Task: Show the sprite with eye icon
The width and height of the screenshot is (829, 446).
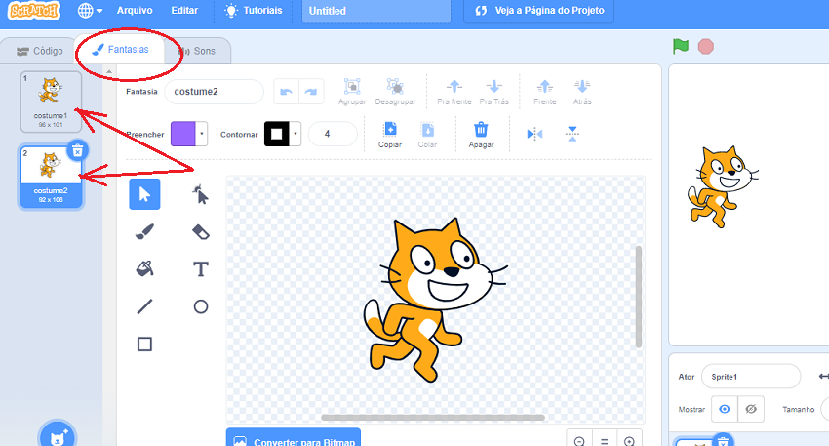Action: point(724,409)
